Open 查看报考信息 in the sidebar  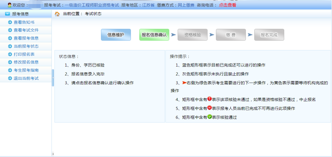pos(26,38)
